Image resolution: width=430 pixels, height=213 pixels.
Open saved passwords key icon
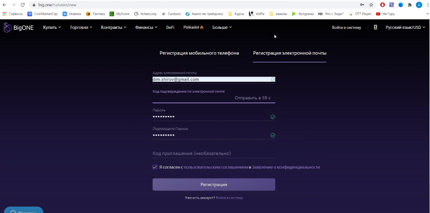click(x=362, y=5)
